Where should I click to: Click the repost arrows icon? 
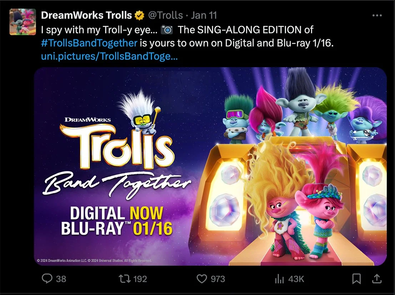coord(124,279)
